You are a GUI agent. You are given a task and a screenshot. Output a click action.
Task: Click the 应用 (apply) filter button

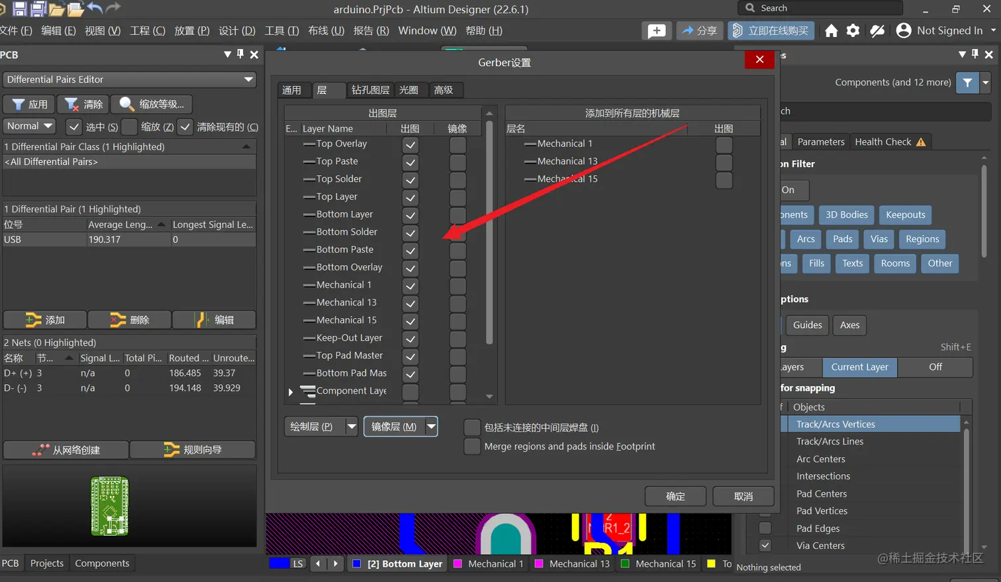pos(28,104)
